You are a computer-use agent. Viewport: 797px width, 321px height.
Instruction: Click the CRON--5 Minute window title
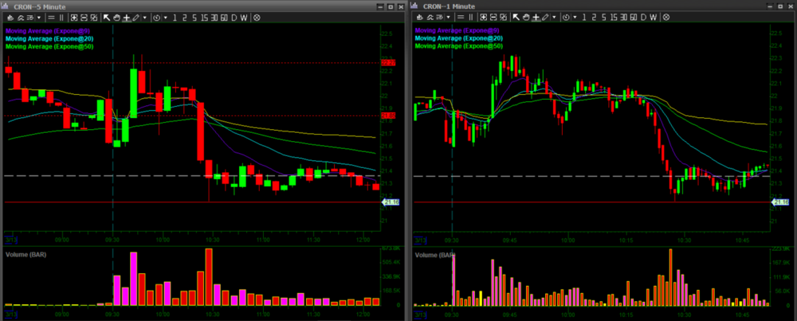pyautogui.click(x=41, y=6)
